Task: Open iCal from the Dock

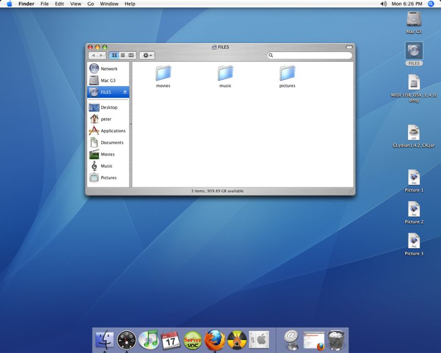Action: 171,340
